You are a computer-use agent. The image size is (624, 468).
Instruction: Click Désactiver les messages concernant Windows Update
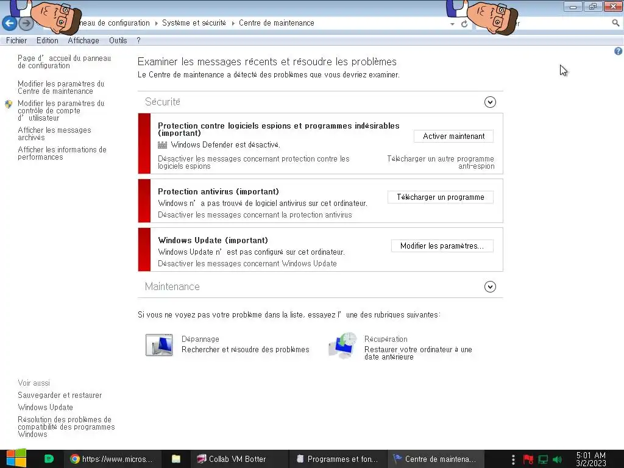[247, 263]
